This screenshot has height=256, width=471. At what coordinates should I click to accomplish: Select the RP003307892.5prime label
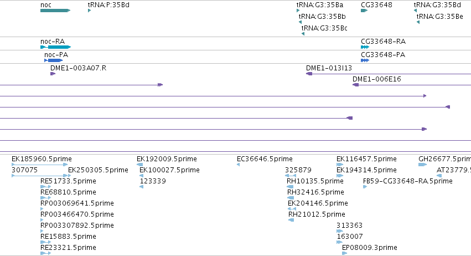tap(77, 226)
